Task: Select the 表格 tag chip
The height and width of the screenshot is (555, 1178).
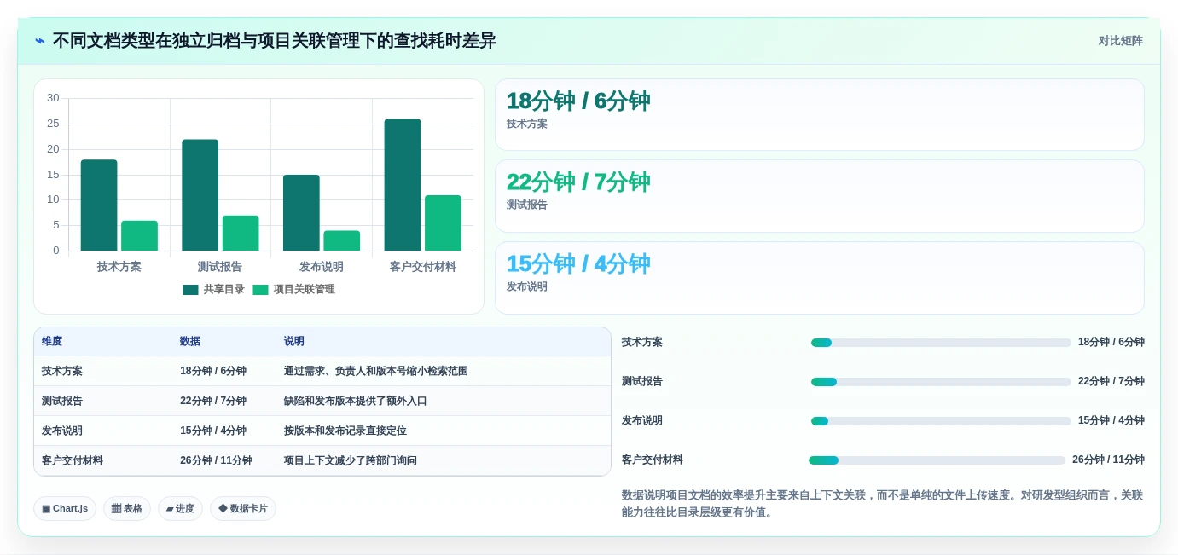Action: pos(127,509)
